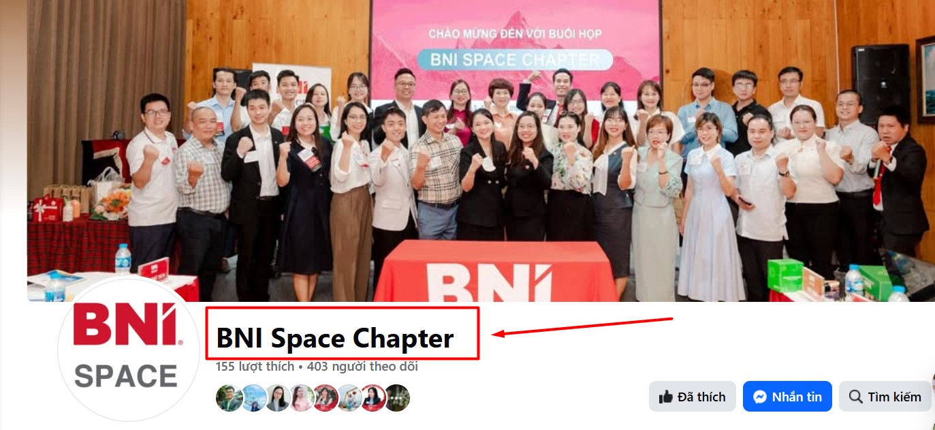Click the fifth follower avatar with red frame

click(x=326, y=398)
